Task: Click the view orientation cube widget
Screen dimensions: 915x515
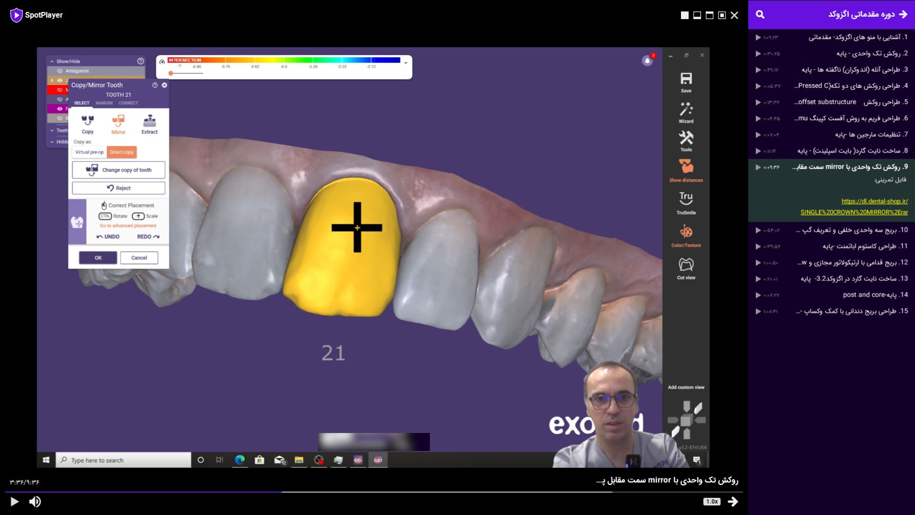Action: tap(686, 420)
